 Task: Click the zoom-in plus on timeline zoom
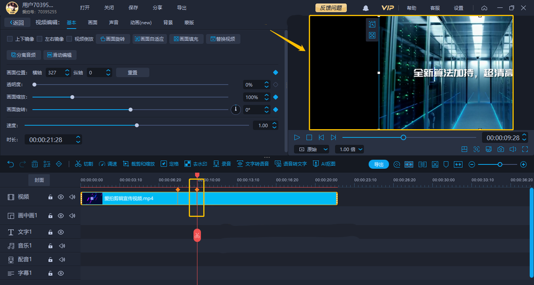[x=523, y=164]
